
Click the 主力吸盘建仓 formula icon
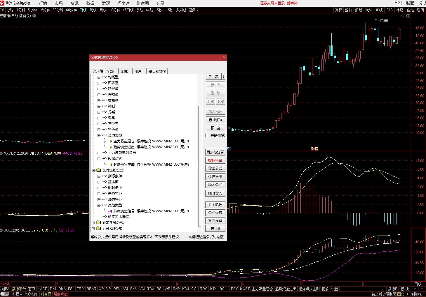click(111, 141)
